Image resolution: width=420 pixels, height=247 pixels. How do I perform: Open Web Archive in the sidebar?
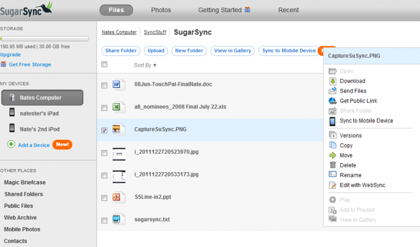coord(20,218)
